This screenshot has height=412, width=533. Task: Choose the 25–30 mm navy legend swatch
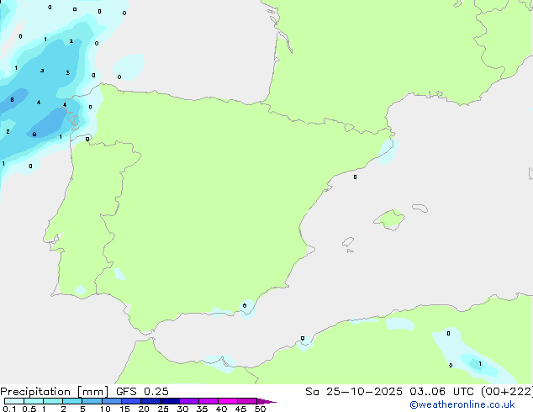[170, 401]
